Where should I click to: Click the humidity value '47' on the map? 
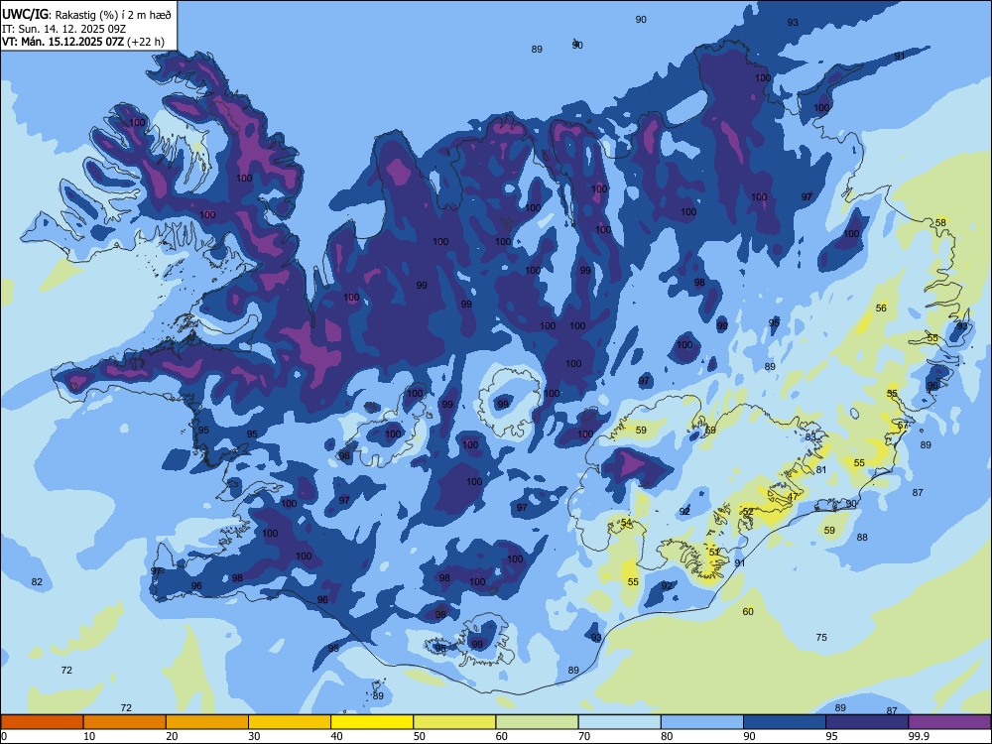794,497
